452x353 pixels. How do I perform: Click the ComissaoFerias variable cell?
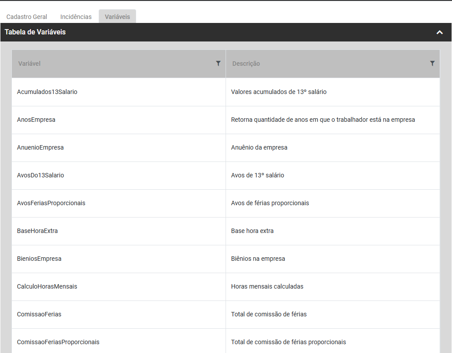(39, 314)
